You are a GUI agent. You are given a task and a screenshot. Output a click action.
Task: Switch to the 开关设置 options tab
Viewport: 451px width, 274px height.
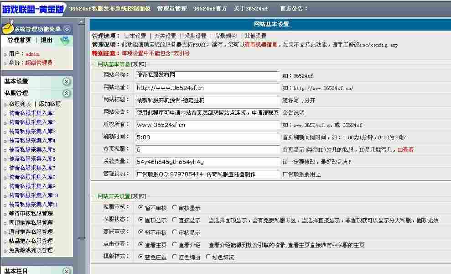165,36
